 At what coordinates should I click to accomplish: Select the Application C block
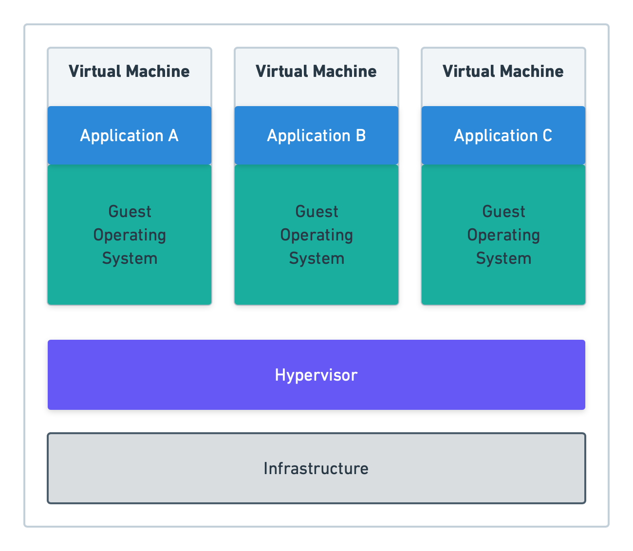pyautogui.click(x=503, y=135)
